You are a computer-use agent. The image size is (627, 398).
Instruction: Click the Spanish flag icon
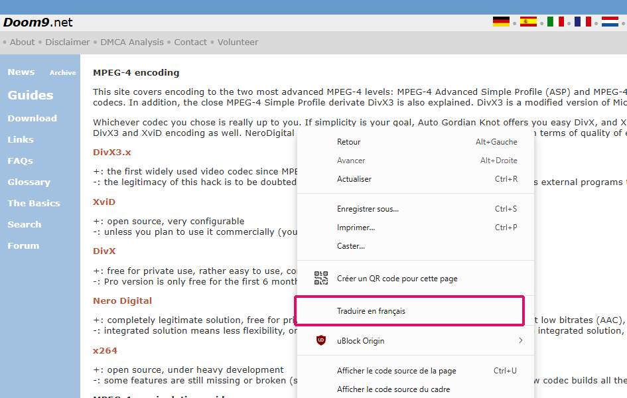pos(528,22)
